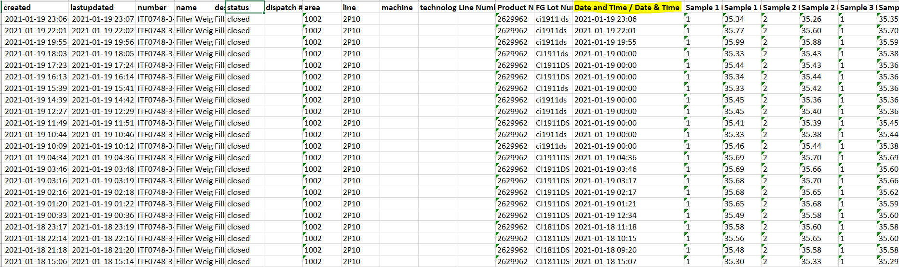Click the sample value 35.62

coord(888,192)
